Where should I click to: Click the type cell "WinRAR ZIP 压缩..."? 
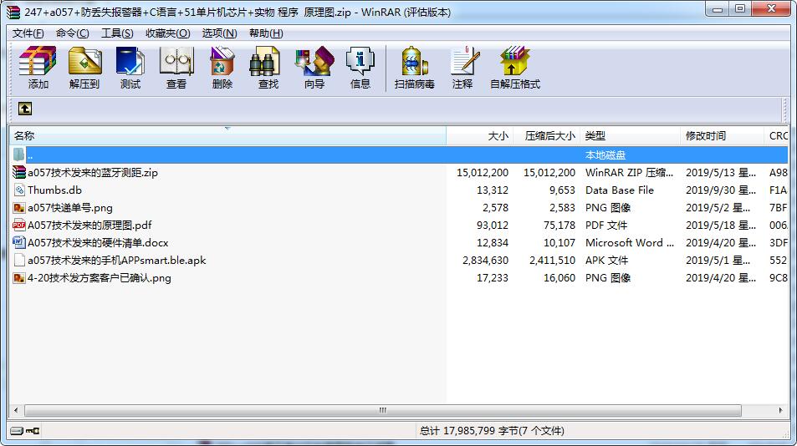point(629,173)
